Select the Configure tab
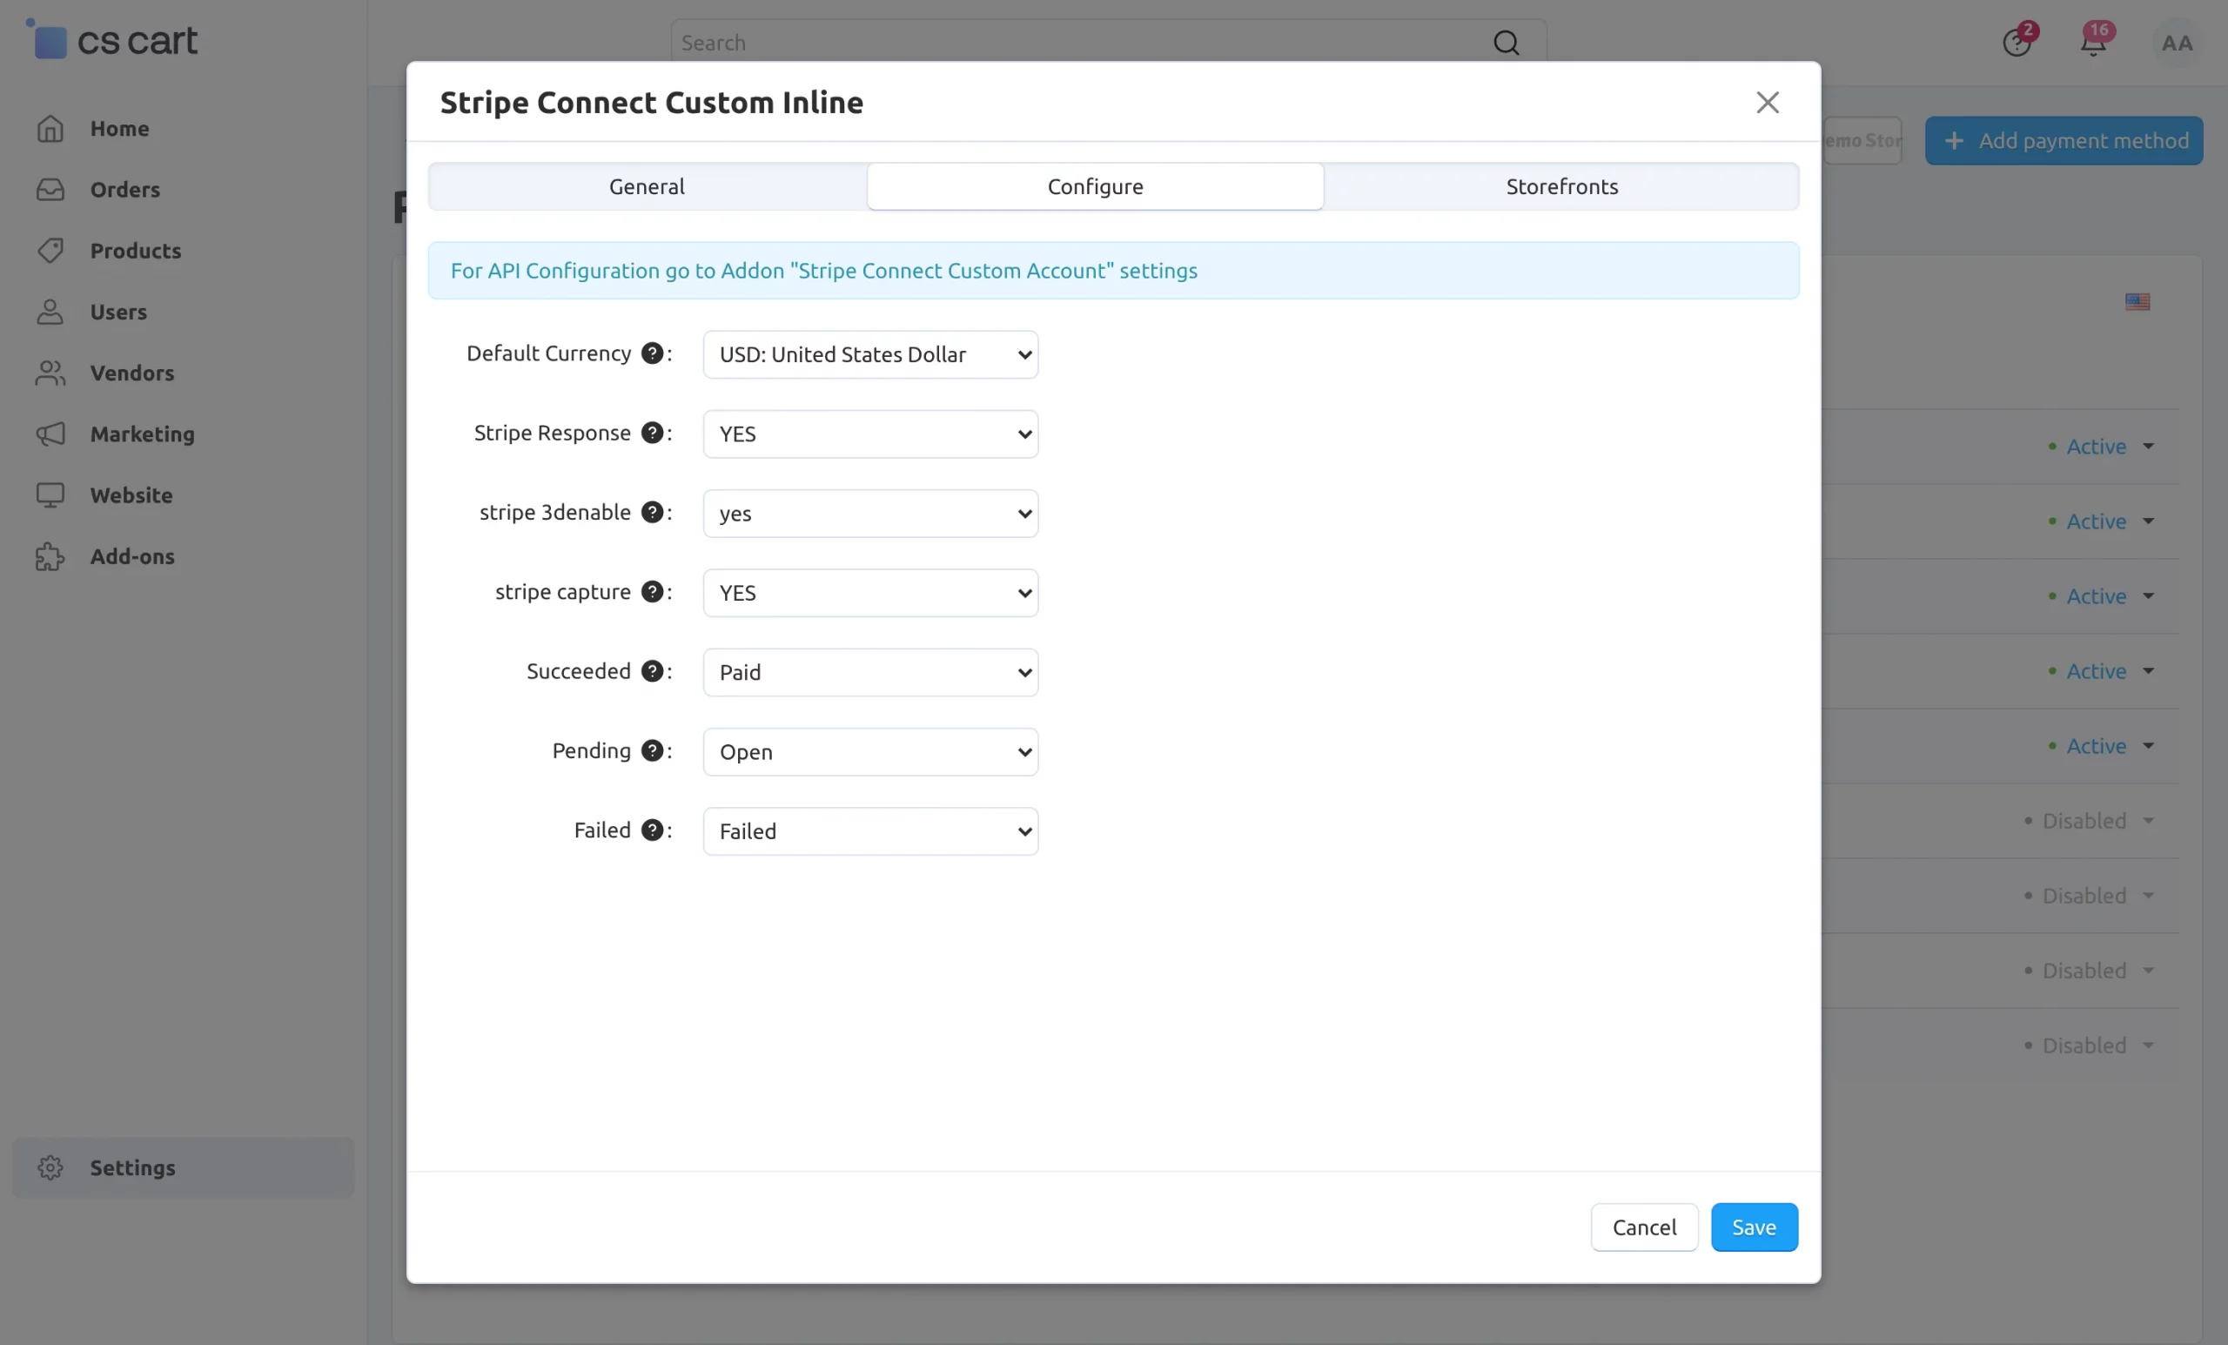Viewport: 2228px width, 1345px height. click(x=1095, y=186)
